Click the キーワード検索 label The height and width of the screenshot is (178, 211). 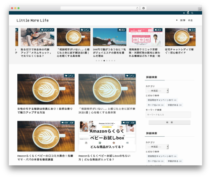click(154, 110)
